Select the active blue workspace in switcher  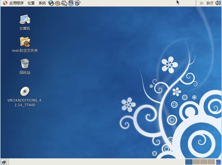(x=189, y=162)
